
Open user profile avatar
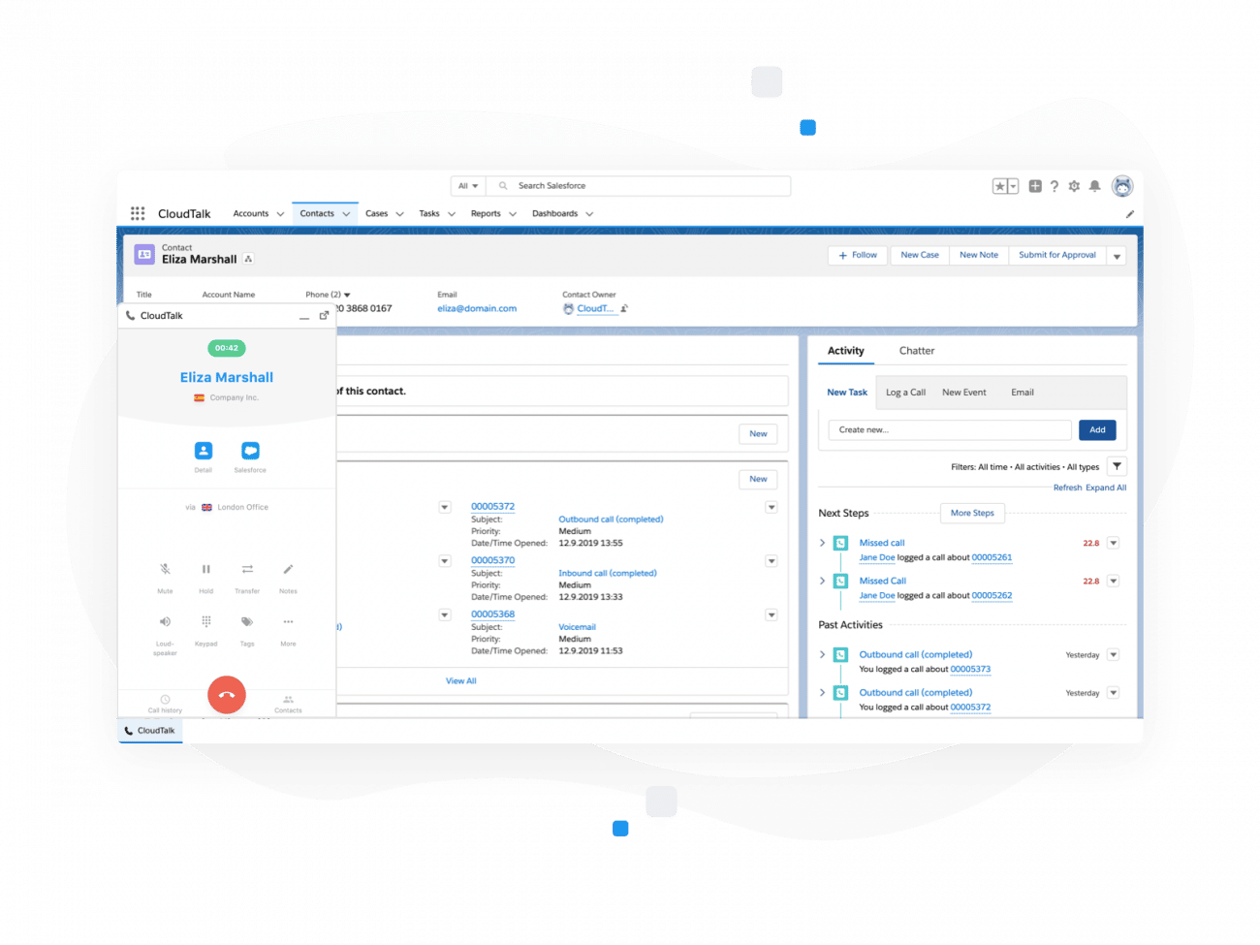tap(1122, 186)
